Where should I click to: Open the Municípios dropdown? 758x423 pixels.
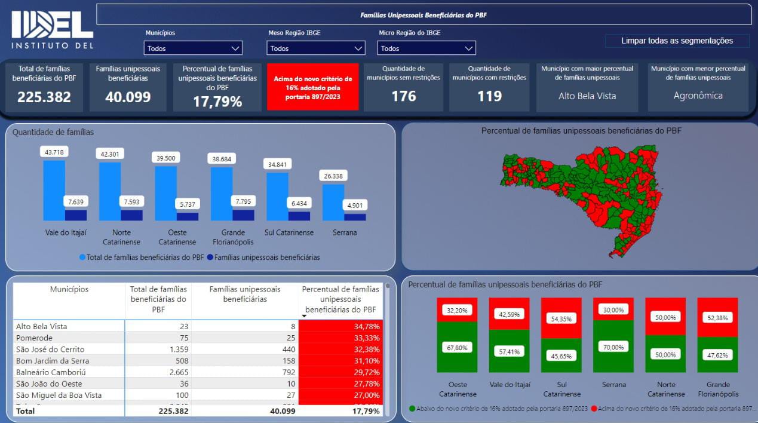coord(193,48)
